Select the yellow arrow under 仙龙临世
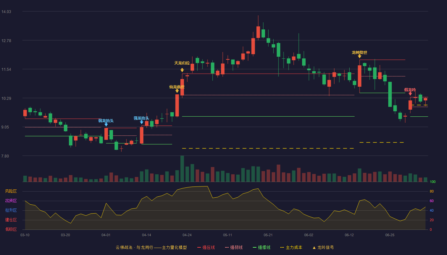The width and height of the screenshot is (447, 255). pos(177,91)
